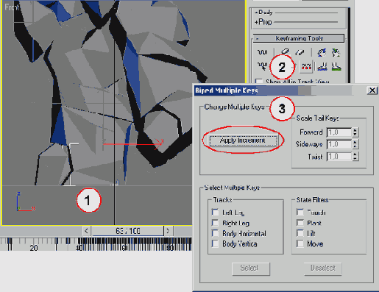Enable the Left Leg track checkbox
Screen dimensions: 379x292
[215, 212]
